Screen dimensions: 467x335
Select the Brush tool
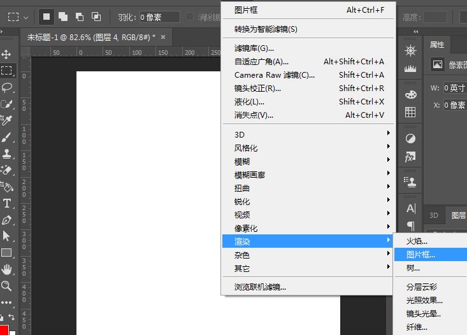click(7, 137)
